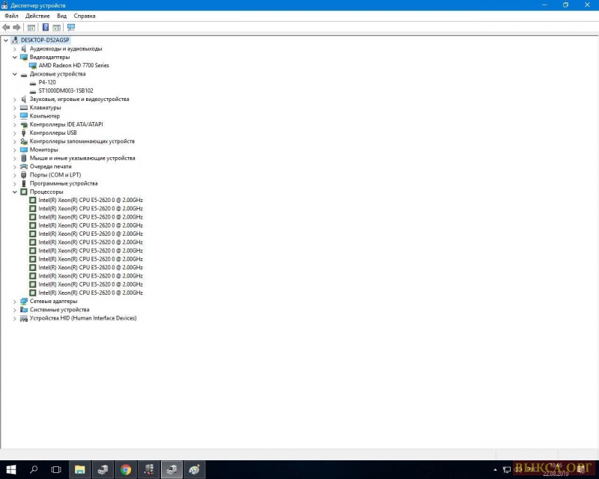This screenshot has width=599, height=479.
Task: Open Task View from the taskbar
Action: (56, 469)
